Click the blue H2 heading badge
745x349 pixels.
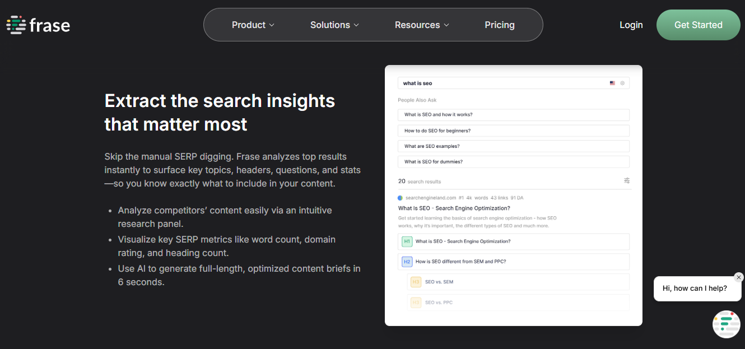(x=407, y=262)
